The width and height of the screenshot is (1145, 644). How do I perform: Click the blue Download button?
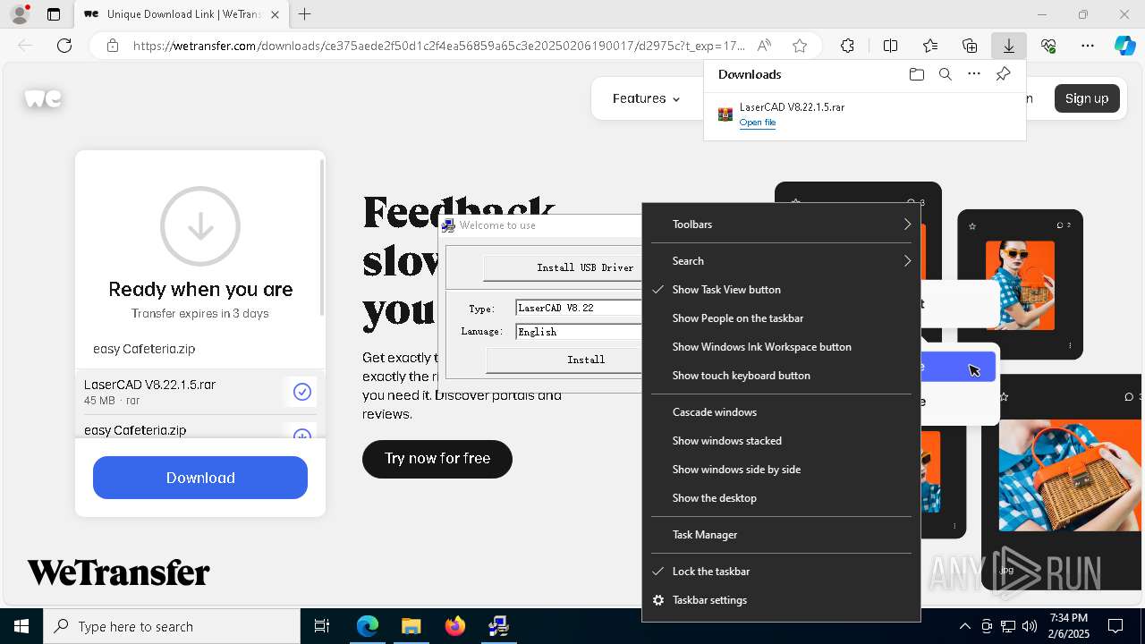click(x=200, y=478)
